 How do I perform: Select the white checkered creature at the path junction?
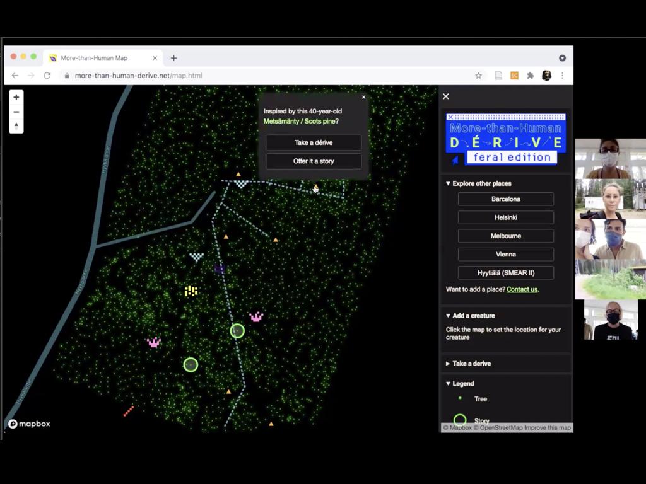[241, 184]
